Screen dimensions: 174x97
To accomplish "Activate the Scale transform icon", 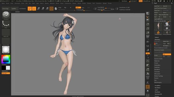I will (43, 8).
